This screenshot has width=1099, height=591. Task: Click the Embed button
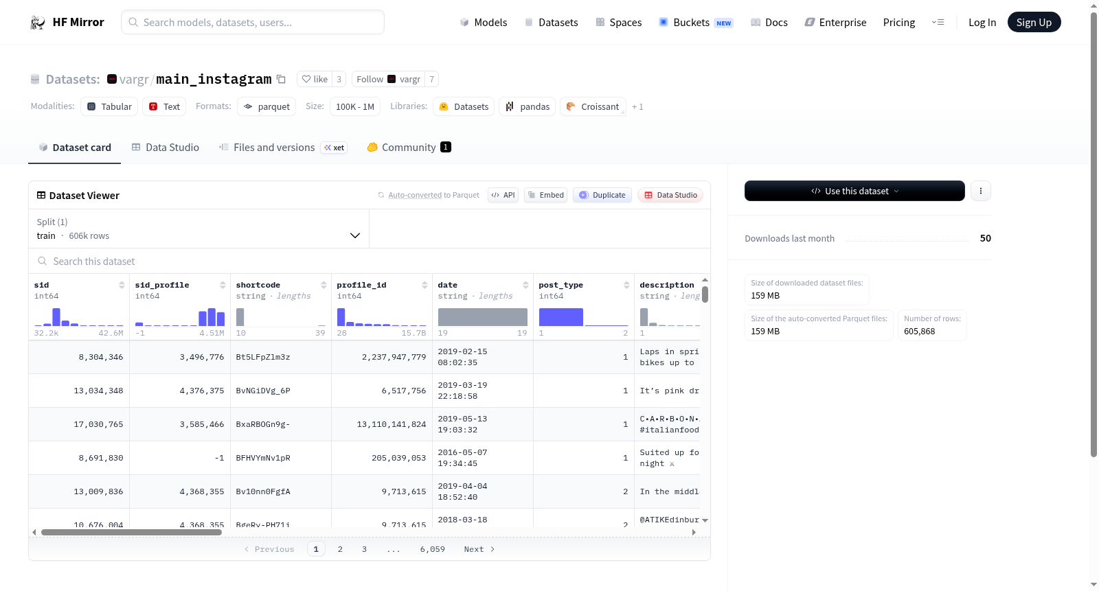tap(545, 195)
